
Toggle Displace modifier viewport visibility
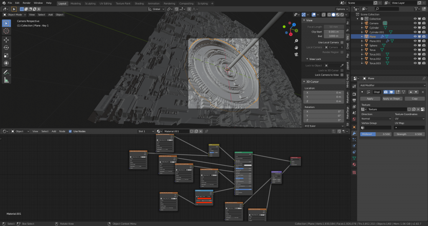[x=391, y=92]
